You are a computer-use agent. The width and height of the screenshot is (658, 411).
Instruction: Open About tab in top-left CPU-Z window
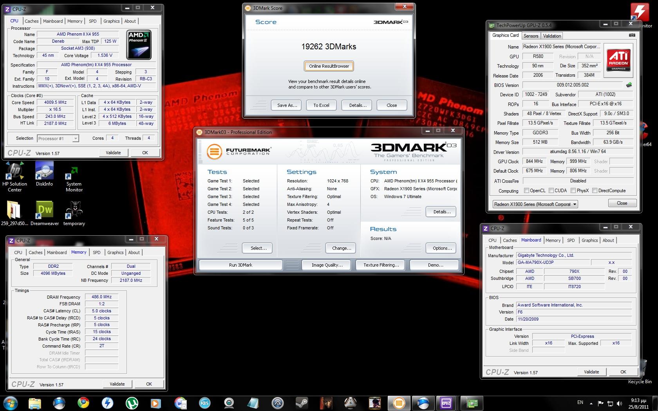(x=130, y=21)
